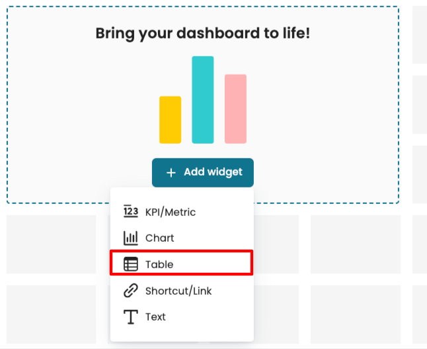The image size is (427, 349).
Task: Click the teal bar in the illustration
Action: coord(203,100)
